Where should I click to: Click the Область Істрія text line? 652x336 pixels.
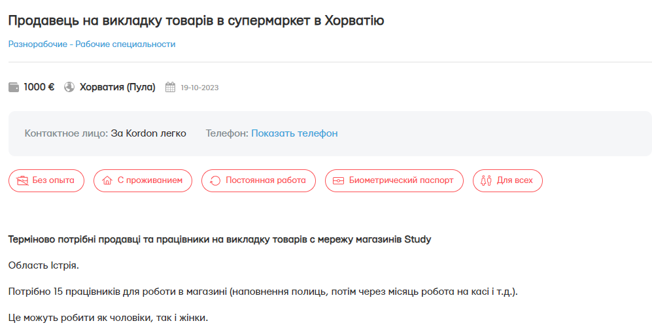pos(44,265)
